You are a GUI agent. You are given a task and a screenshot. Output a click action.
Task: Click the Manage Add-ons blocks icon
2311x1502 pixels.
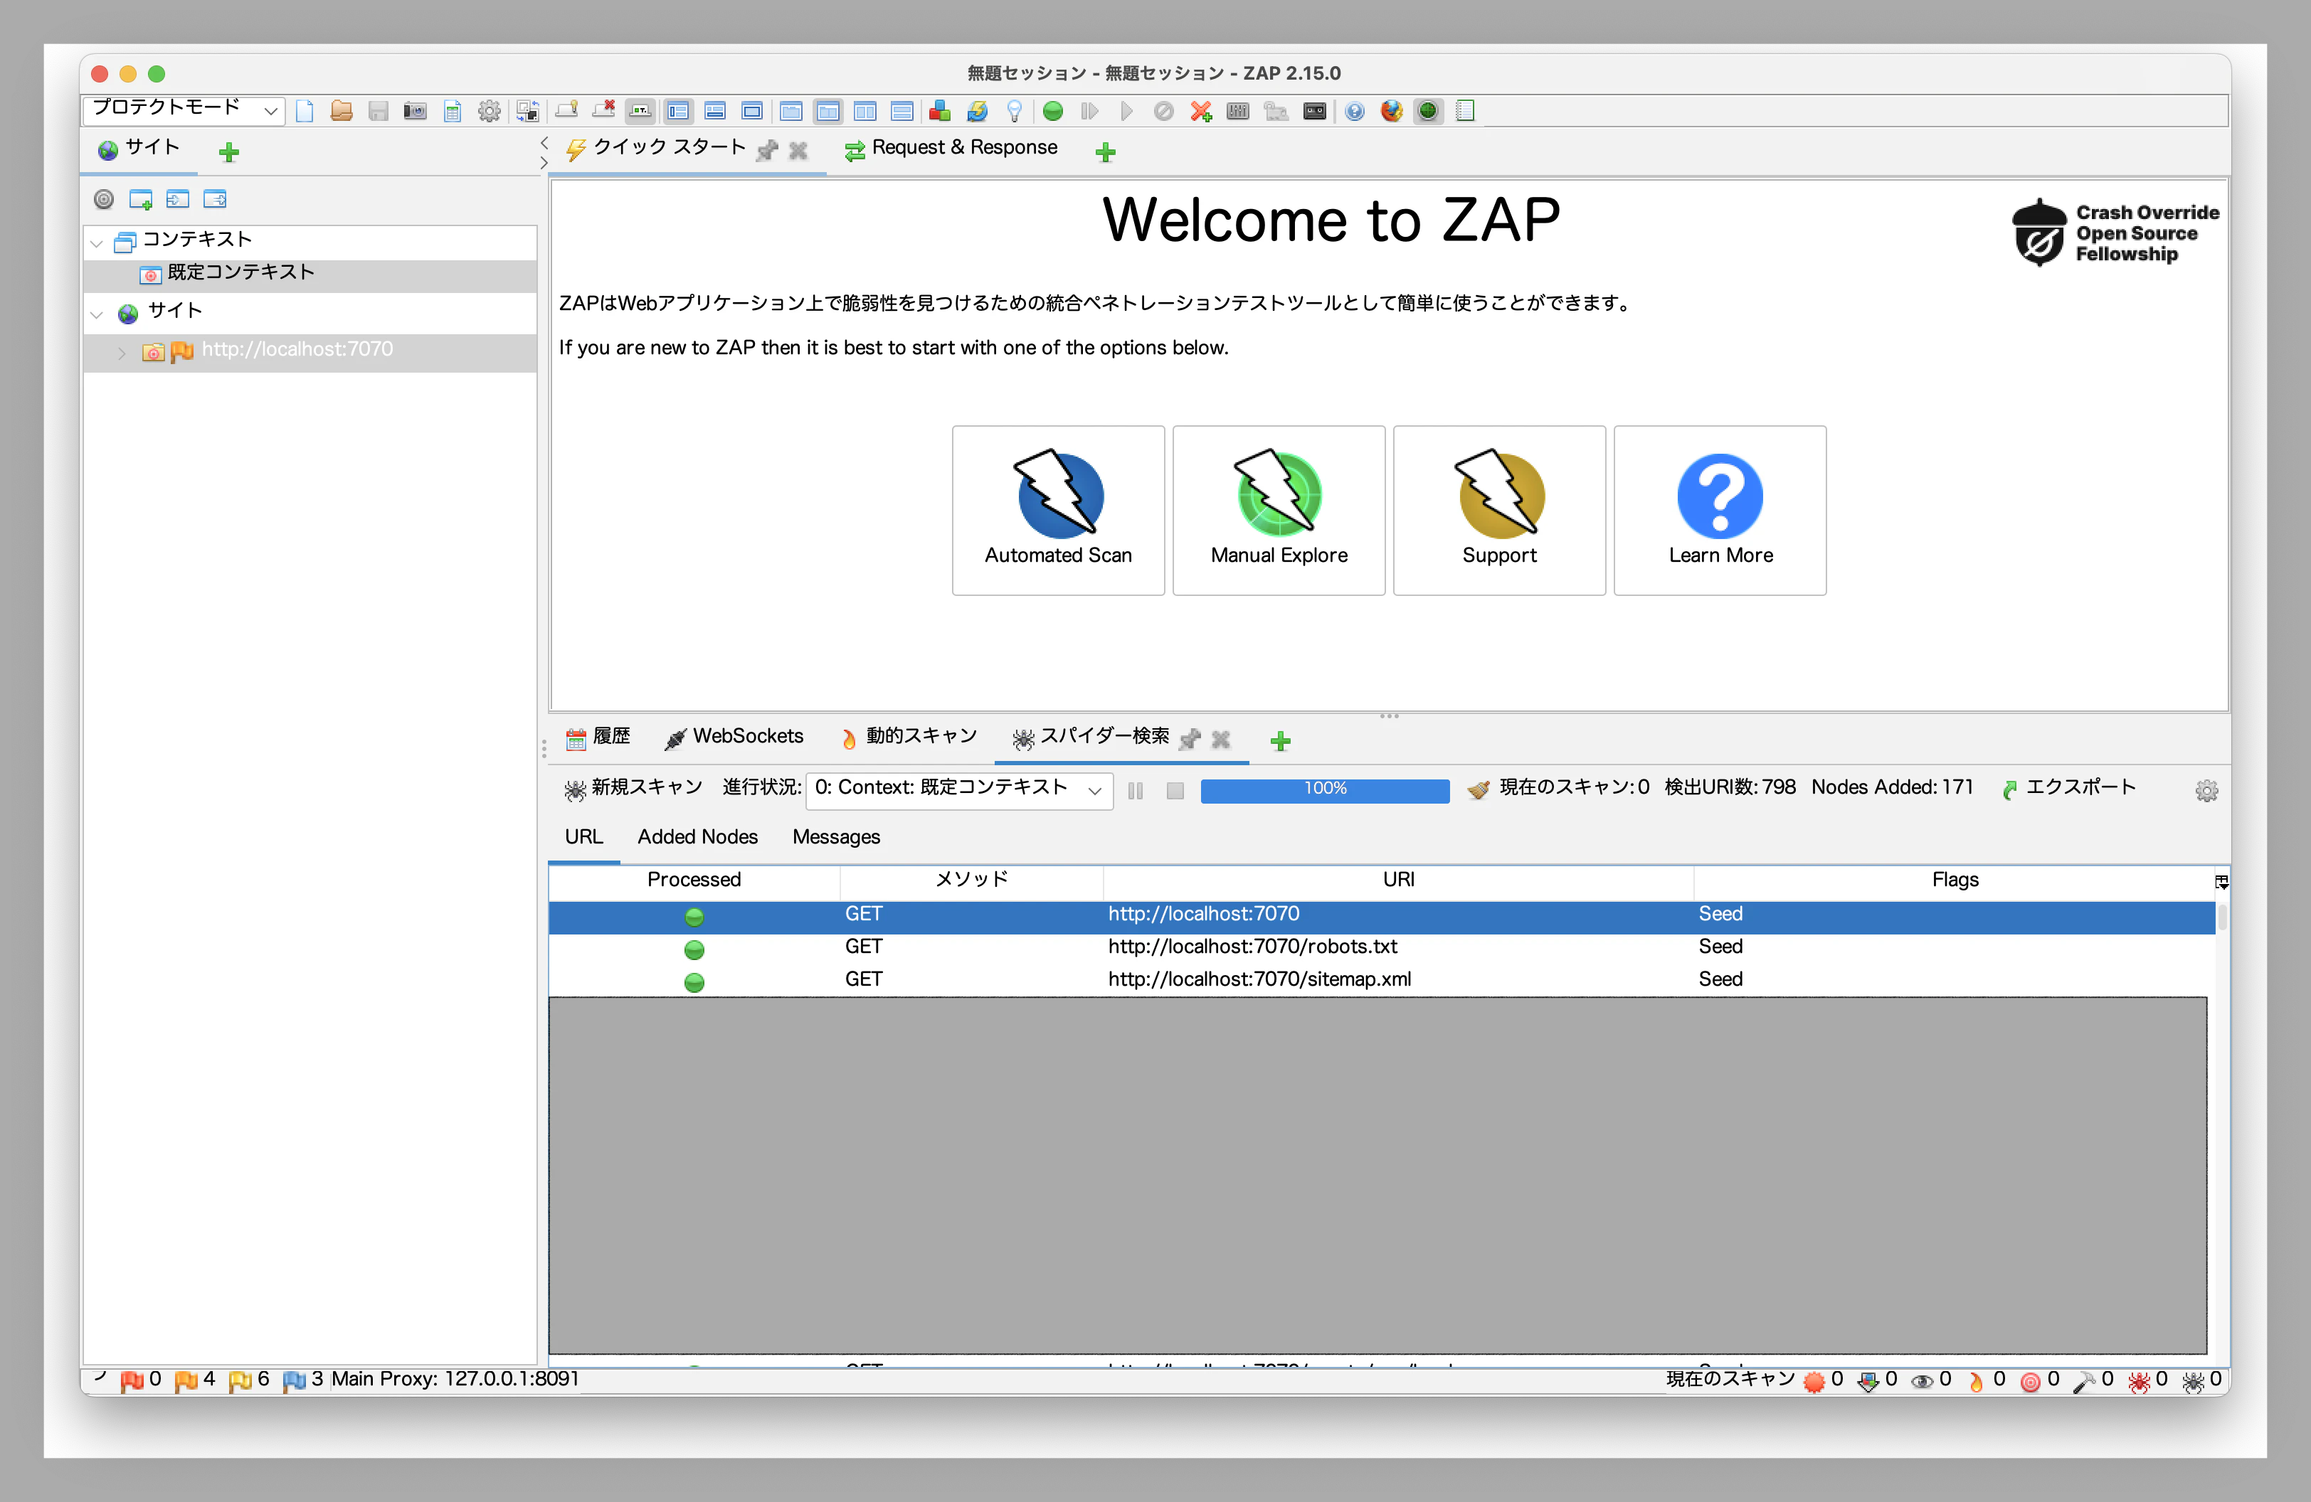pyautogui.click(x=939, y=112)
